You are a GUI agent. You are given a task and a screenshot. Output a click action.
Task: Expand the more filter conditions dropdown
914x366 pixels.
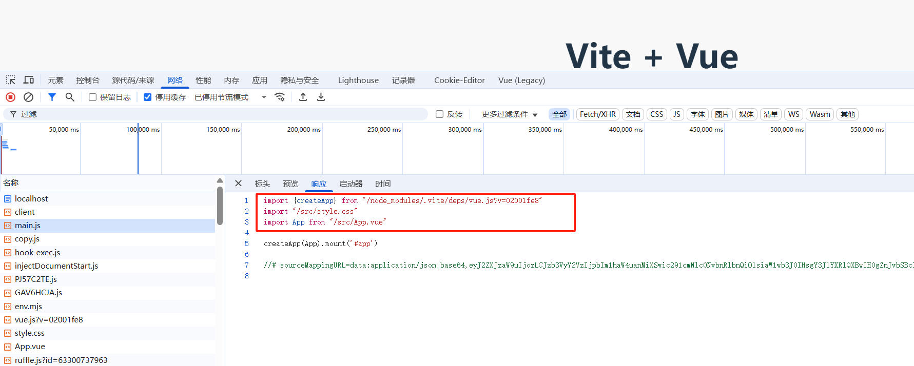[509, 114]
